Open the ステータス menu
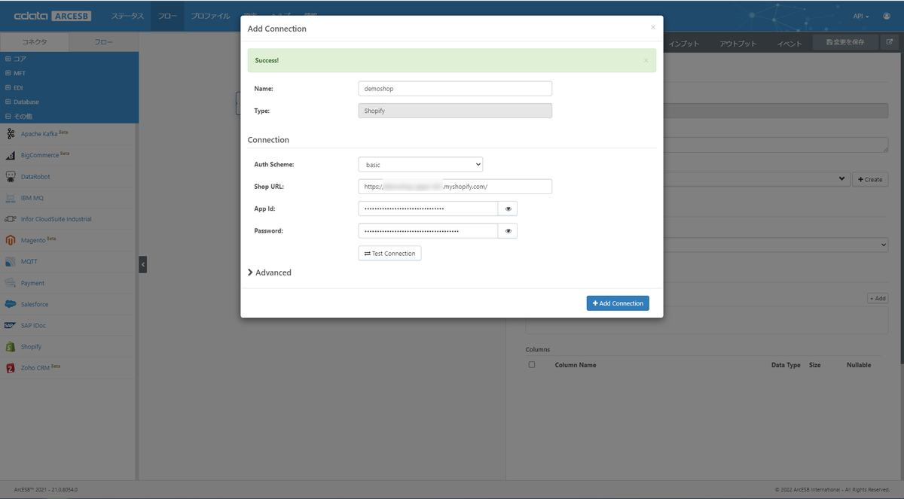This screenshot has height=499, width=904. click(127, 16)
